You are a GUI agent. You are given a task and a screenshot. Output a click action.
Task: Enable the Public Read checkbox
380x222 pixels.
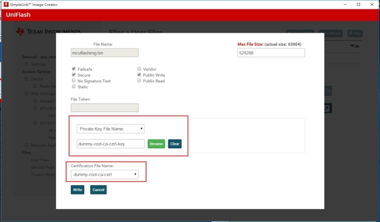click(x=139, y=81)
